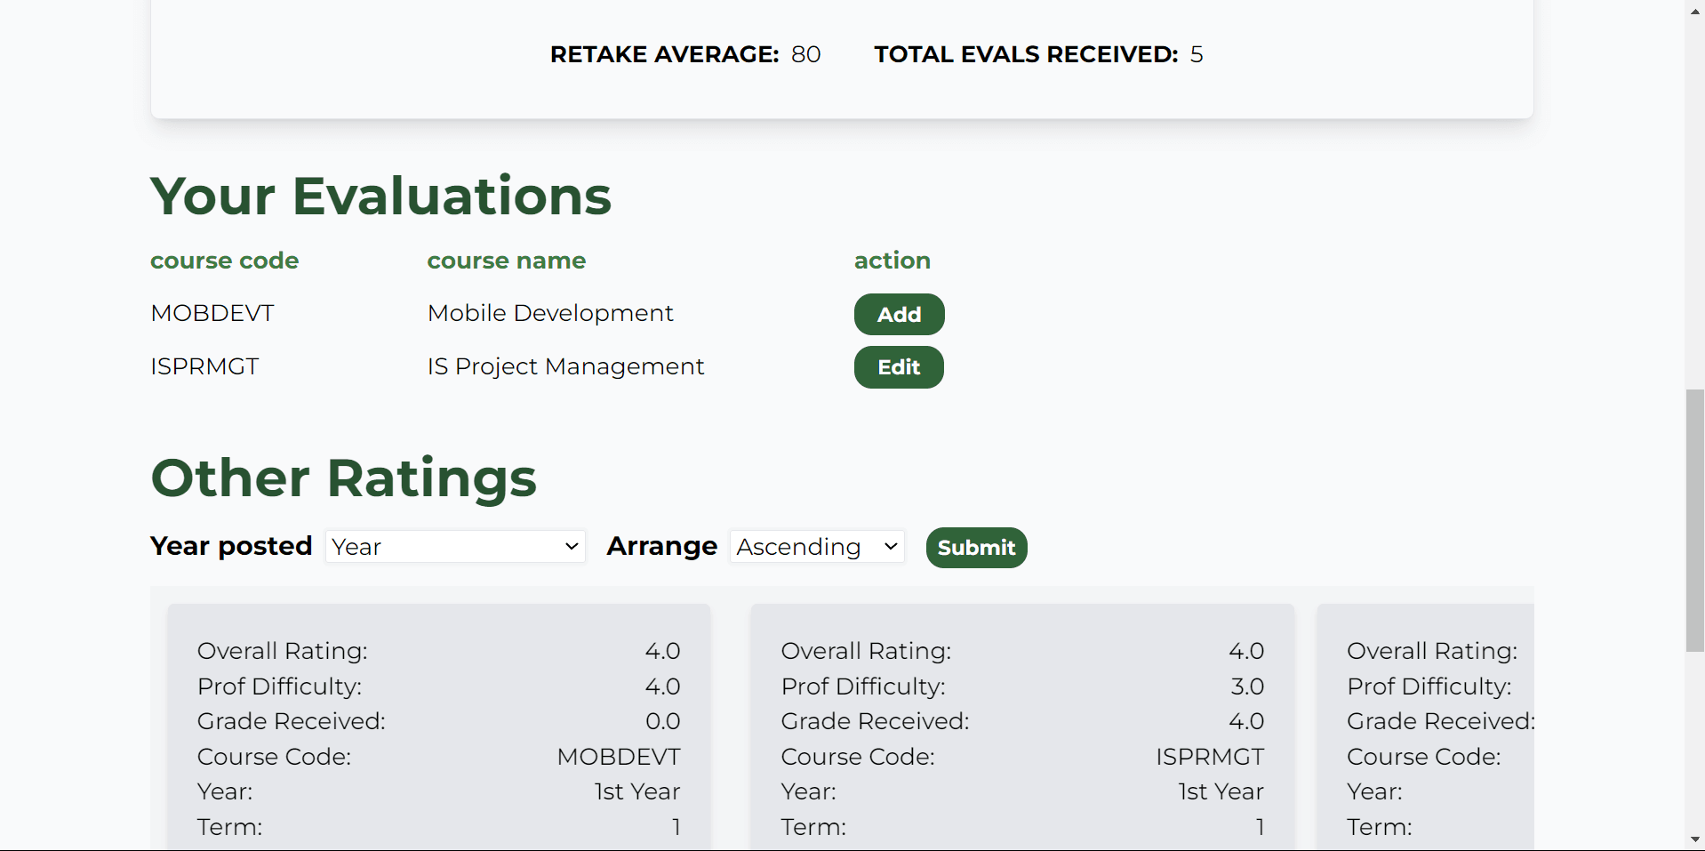The height and width of the screenshot is (851, 1705).
Task: Click the scrollbar down arrow
Action: coord(1693,840)
